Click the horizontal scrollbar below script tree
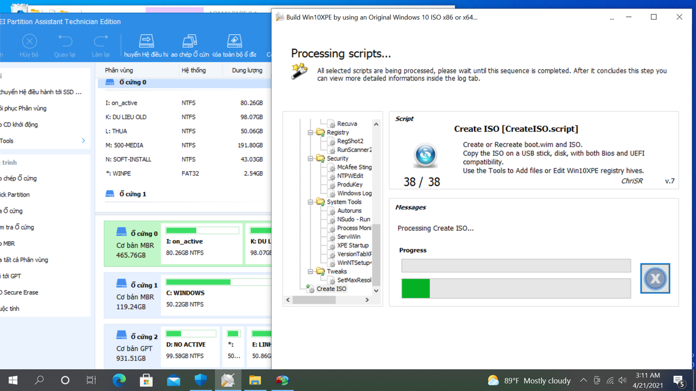Viewport: 696px width, 391px height. click(315, 299)
